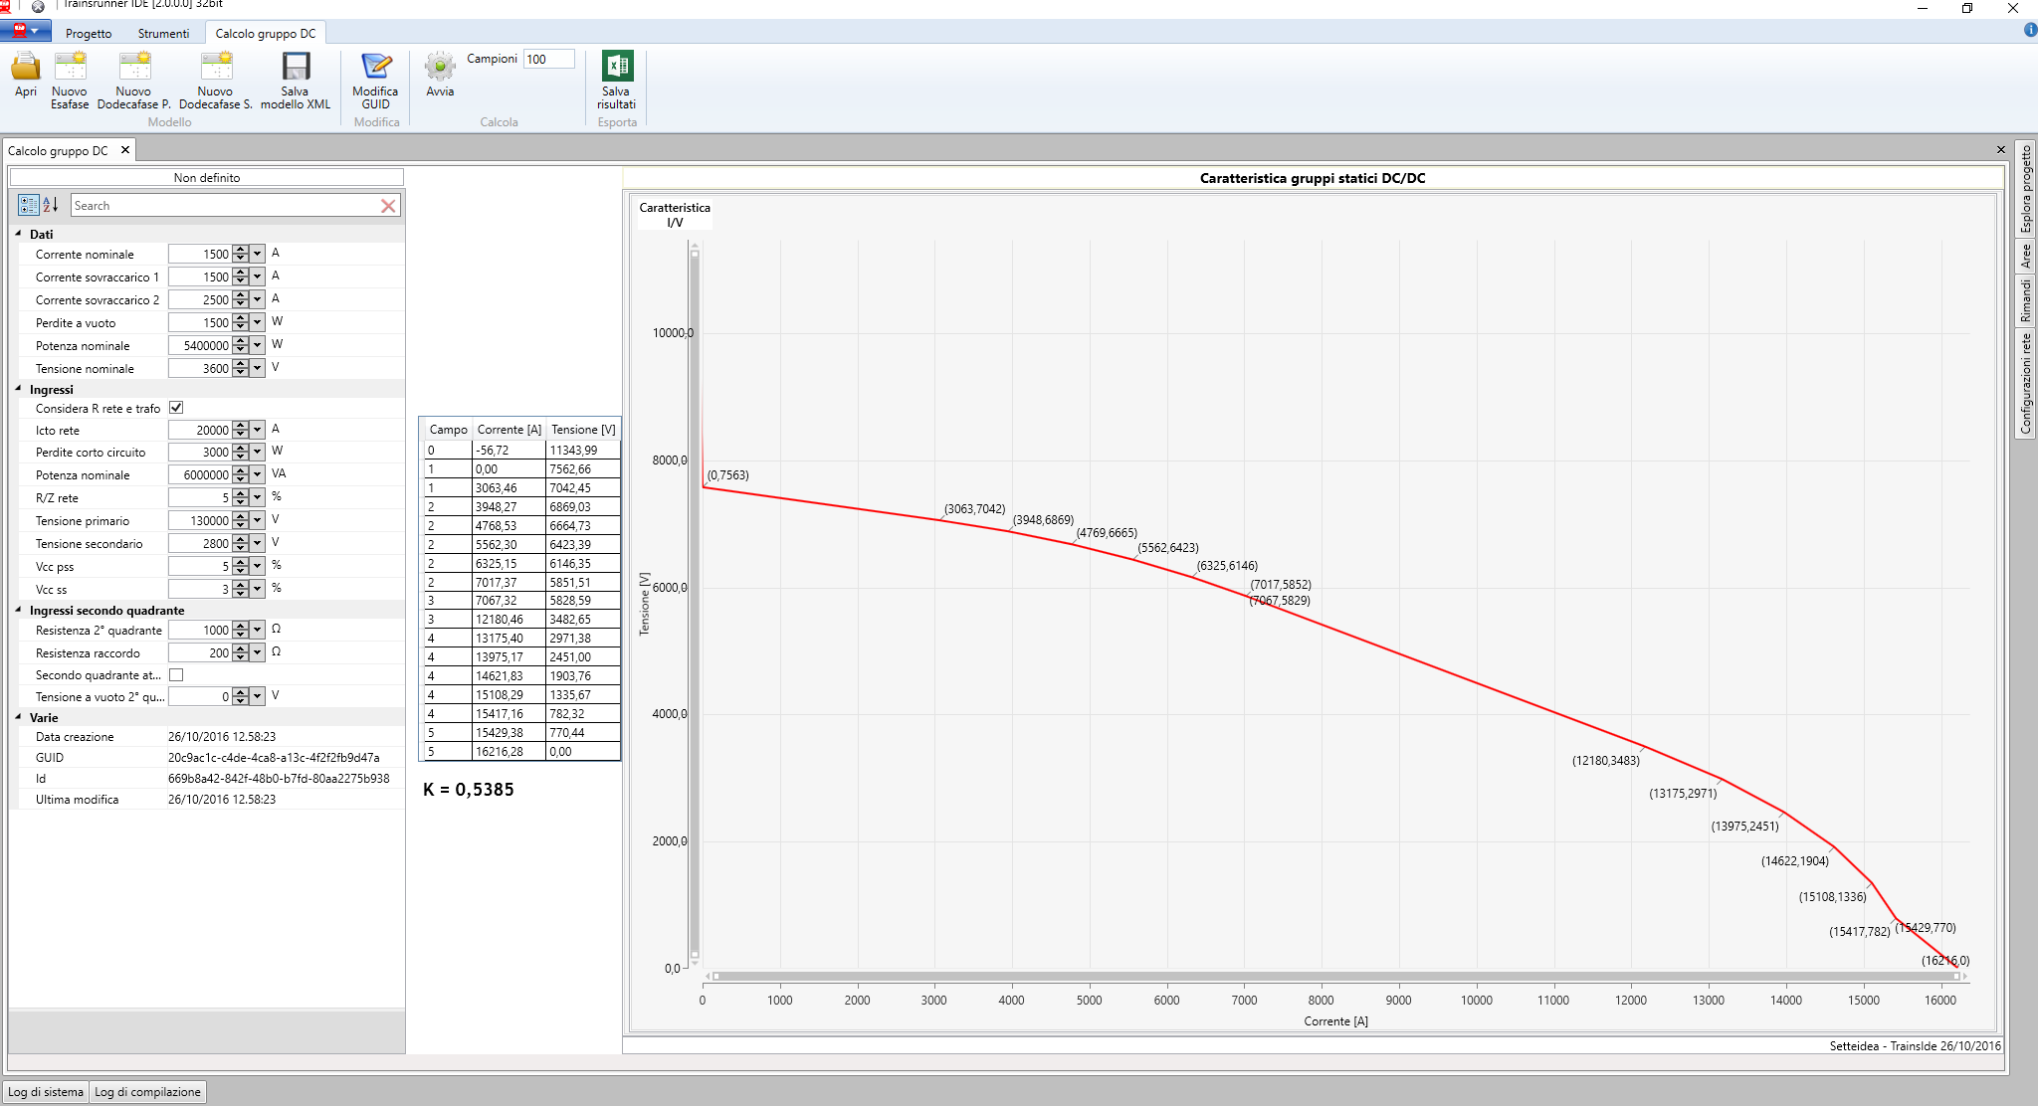Image resolution: width=2038 pixels, height=1106 pixels.
Task: Click the GUID value text
Action: click(274, 757)
